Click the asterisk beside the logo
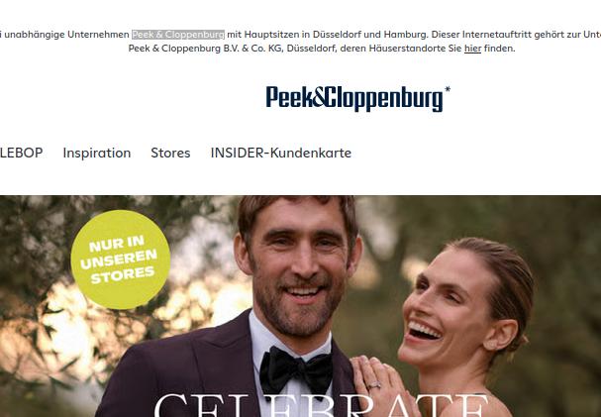The image size is (601, 417). [448, 90]
